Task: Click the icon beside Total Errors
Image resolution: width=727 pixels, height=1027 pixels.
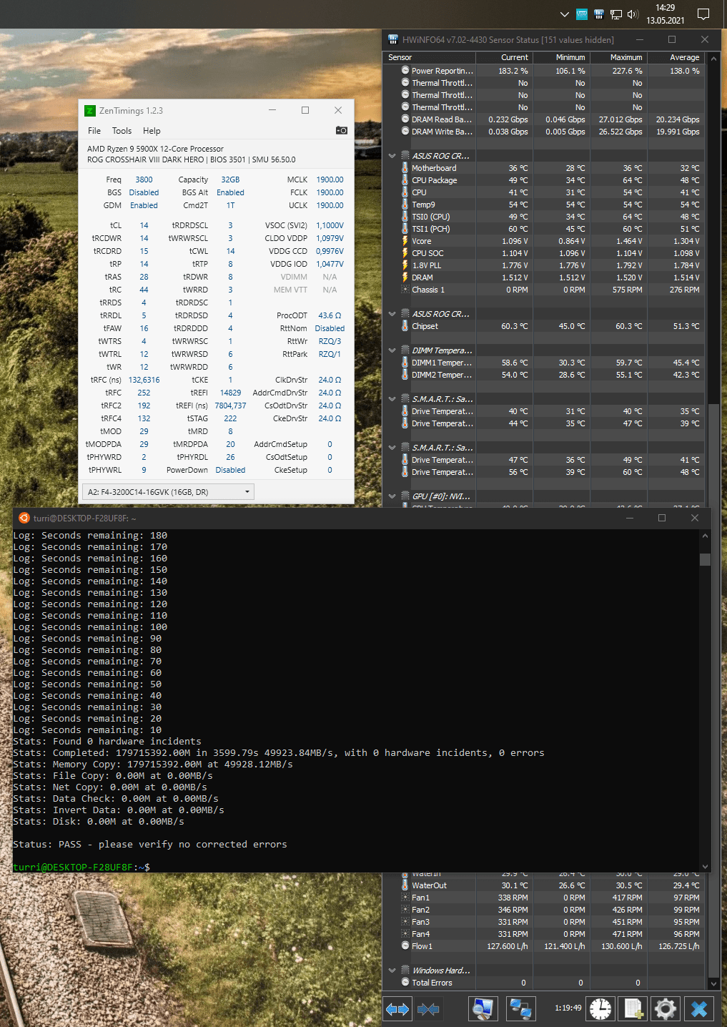Action: click(405, 983)
